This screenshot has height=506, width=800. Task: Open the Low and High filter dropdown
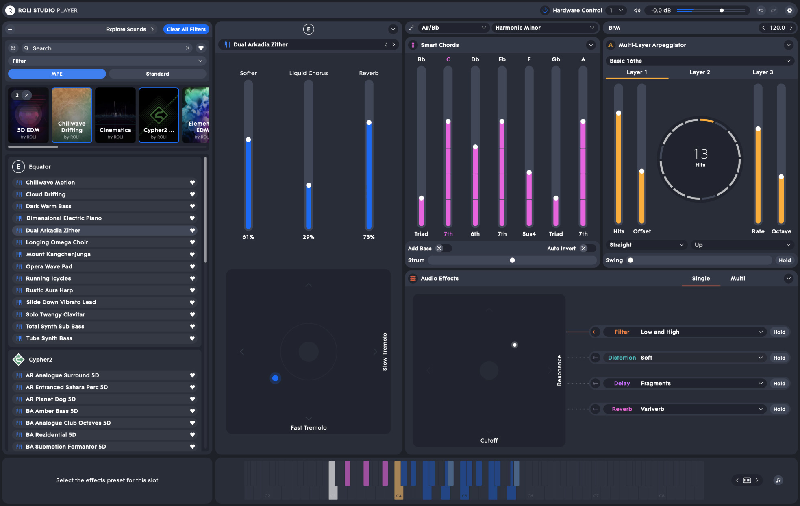click(x=685, y=332)
